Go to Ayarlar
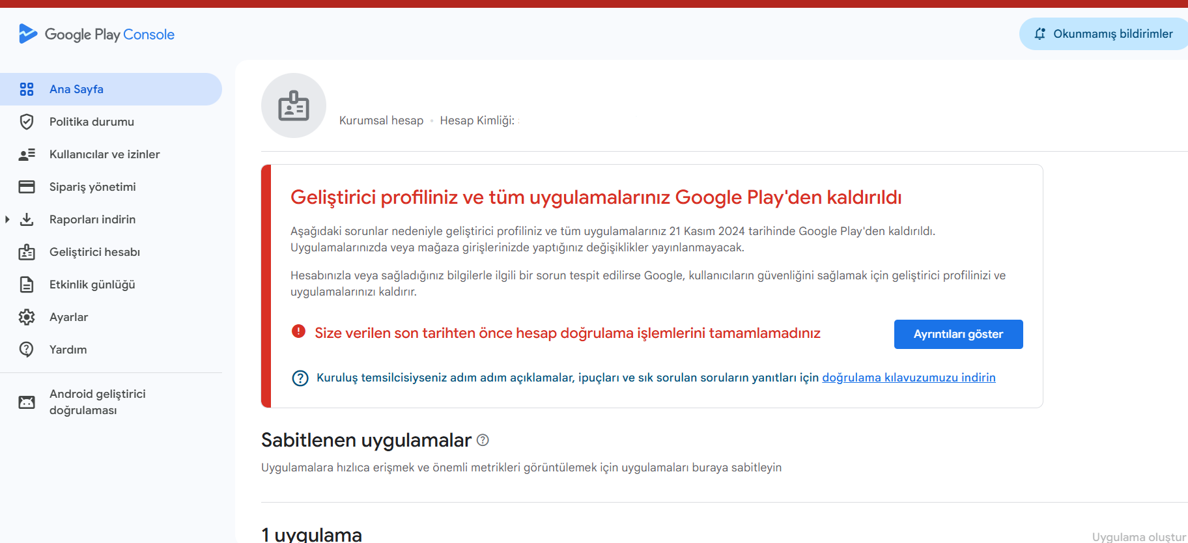 111,317
